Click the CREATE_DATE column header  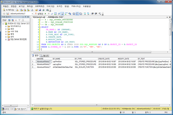107,59
